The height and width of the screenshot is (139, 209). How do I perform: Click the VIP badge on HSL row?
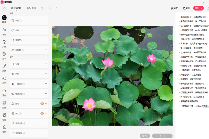[42, 113]
